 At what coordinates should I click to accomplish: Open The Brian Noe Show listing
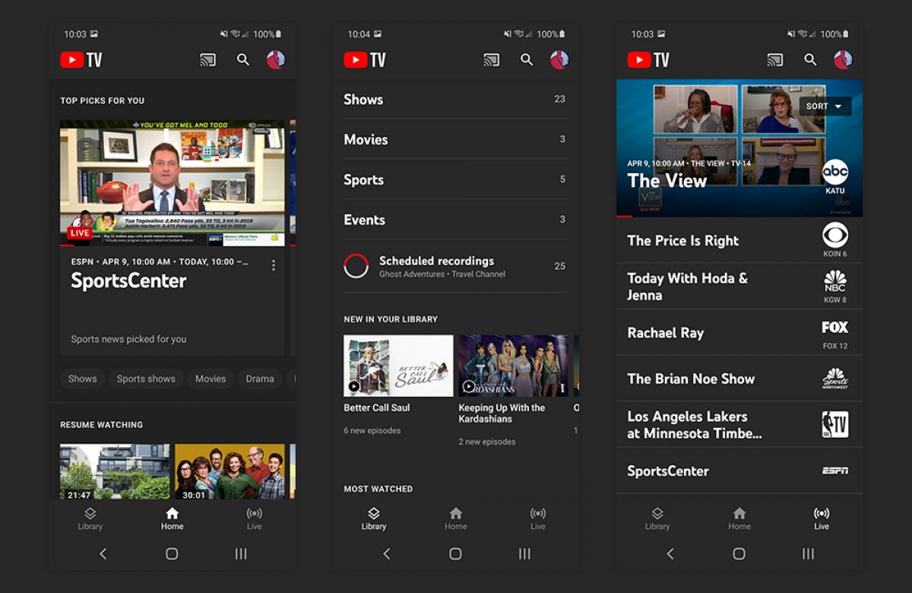pyautogui.click(x=691, y=379)
